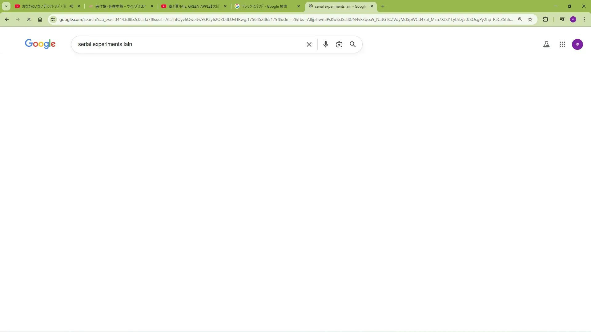
Task: Open the Chrome three-dot menu
Action: 584,19
